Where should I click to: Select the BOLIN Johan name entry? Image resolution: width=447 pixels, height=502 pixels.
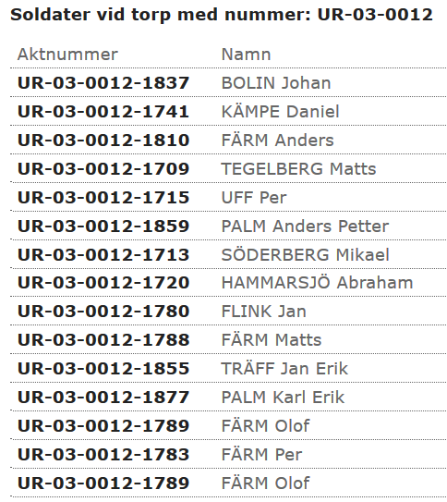[276, 83]
